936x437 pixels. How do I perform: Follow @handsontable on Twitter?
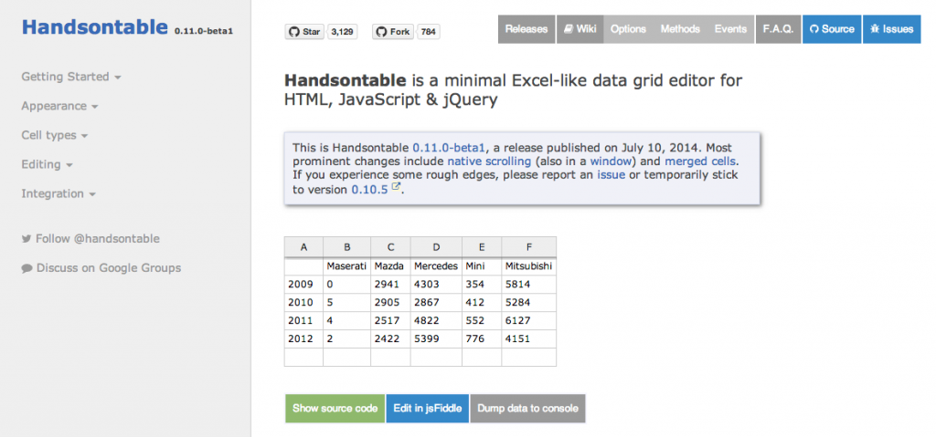pos(90,239)
